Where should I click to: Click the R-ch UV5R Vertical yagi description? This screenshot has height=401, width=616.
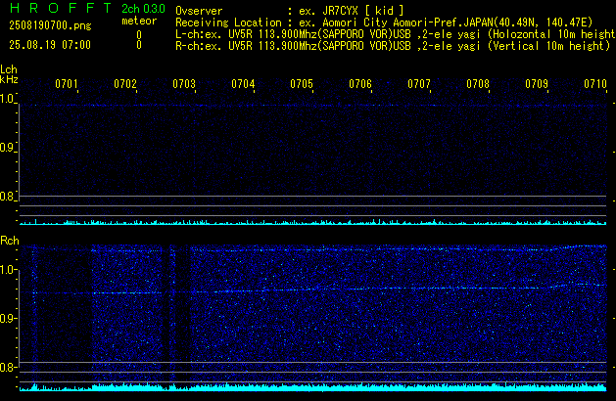393,46
